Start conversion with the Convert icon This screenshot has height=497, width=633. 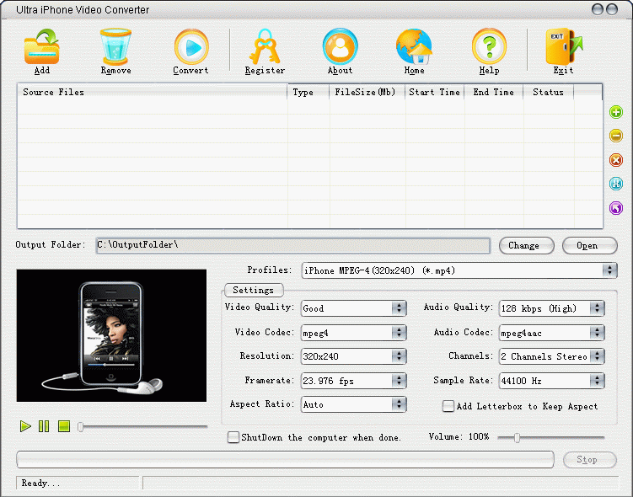coord(191,47)
